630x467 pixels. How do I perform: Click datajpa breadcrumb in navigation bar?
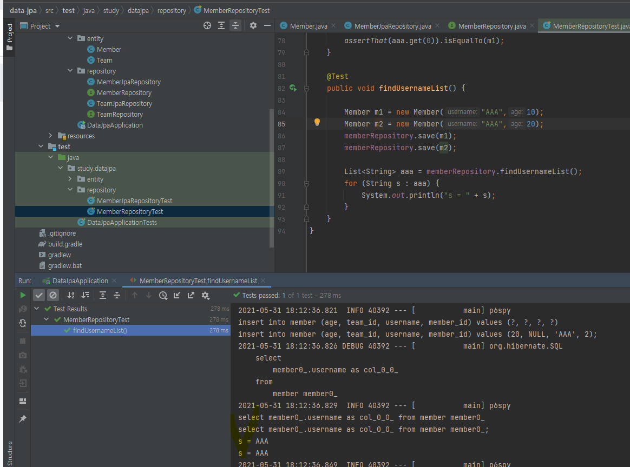[138, 10]
